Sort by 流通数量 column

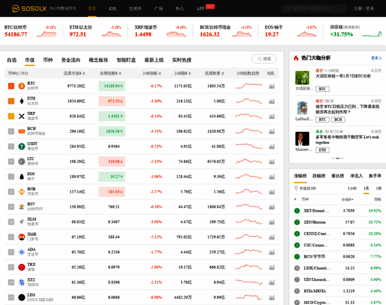point(214,73)
